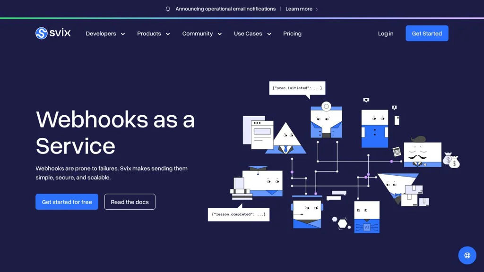484x272 pixels.
Task: Click the triangle character with tie
Action: pos(286,138)
